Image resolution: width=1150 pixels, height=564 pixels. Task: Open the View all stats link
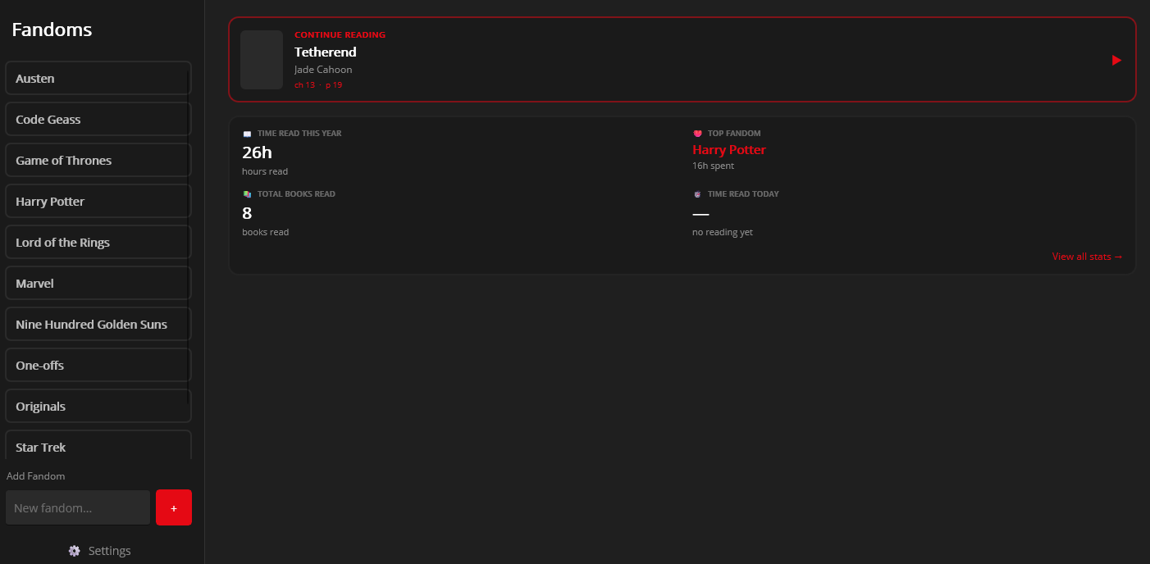click(1087, 256)
